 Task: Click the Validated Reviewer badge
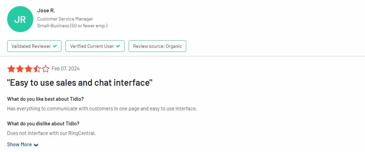coord(34,46)
